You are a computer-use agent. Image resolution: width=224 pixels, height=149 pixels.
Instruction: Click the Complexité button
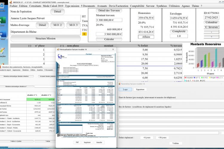tap(179, 31)
